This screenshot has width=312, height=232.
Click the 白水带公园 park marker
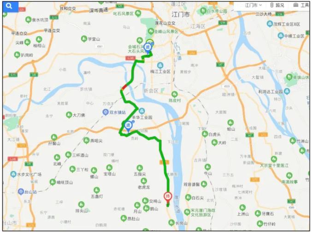203,10
